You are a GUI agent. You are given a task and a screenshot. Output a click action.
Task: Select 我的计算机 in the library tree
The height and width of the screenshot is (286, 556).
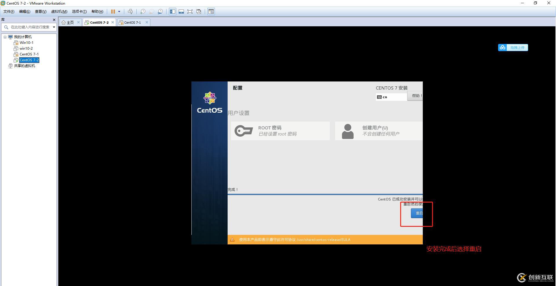[23, 37]
